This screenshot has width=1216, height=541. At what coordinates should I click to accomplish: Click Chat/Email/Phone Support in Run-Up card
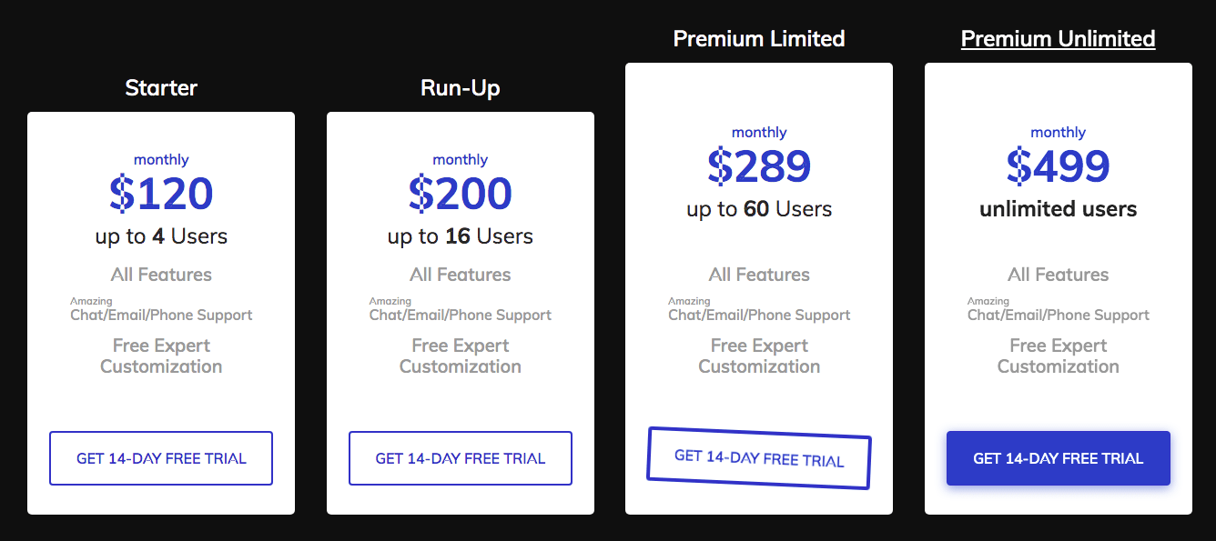point(461,315)
